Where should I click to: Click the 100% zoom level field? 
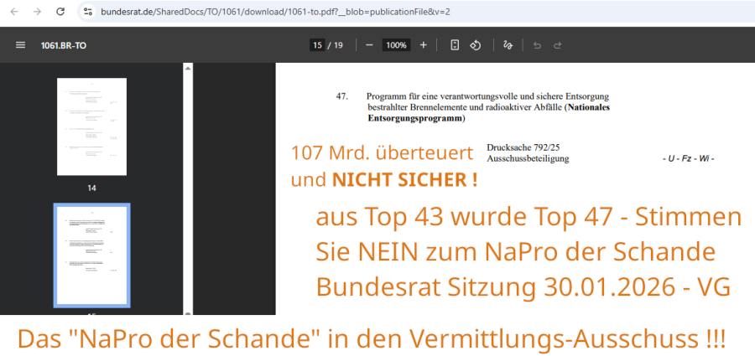[x=396, y=45]
